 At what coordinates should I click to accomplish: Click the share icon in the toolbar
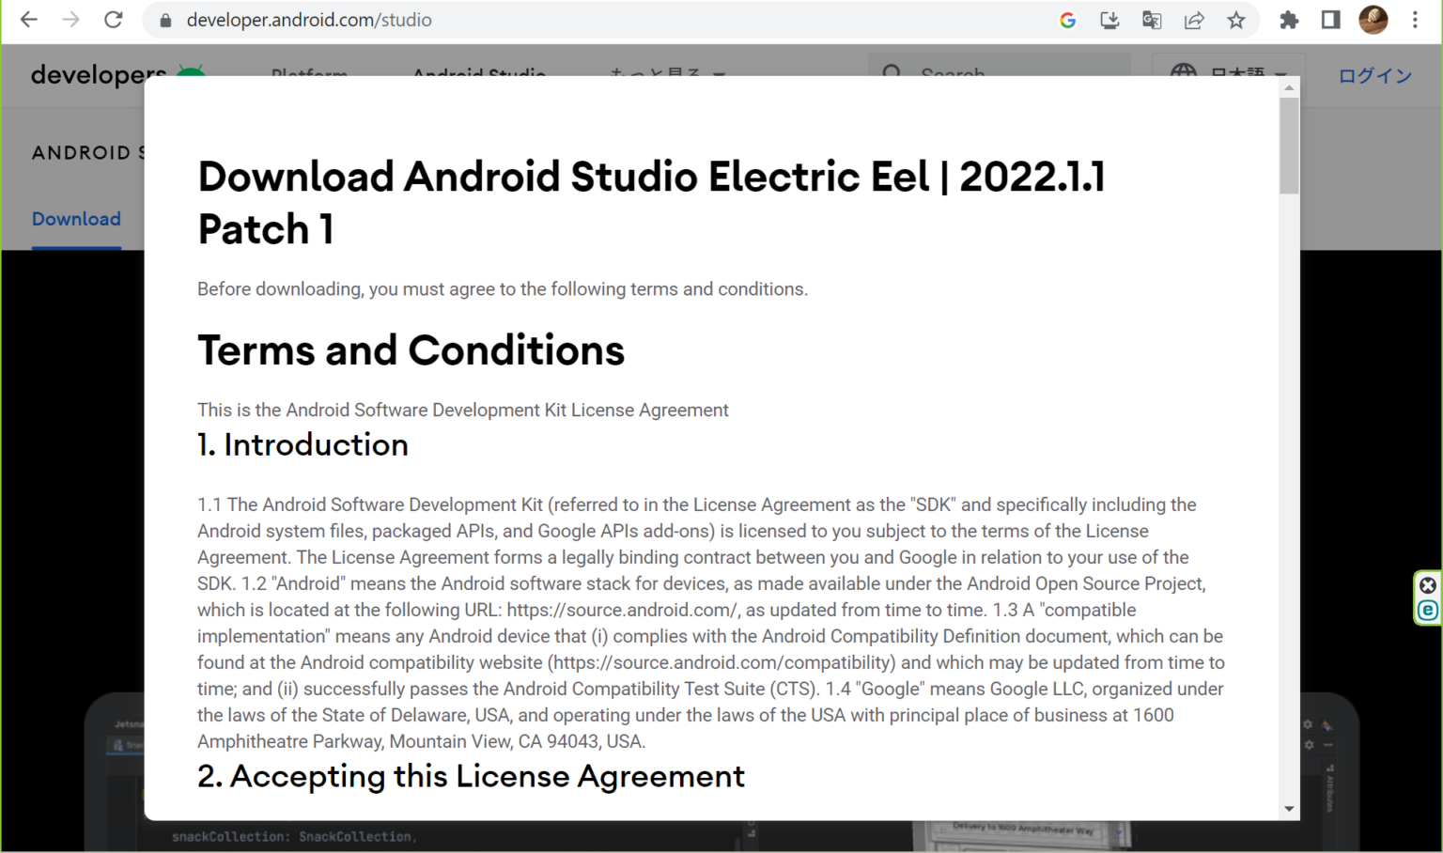tap(1194, 20)
